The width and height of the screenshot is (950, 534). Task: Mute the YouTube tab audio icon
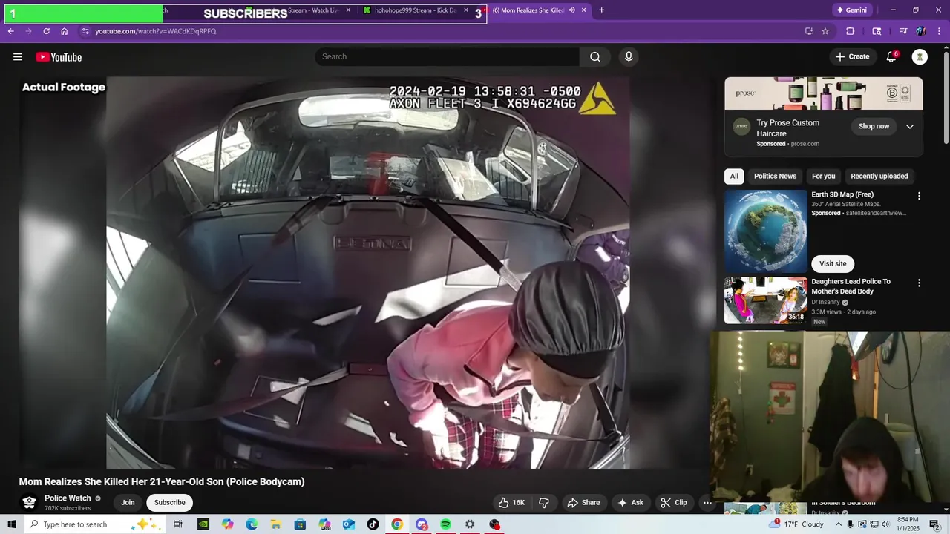(571, 10)
